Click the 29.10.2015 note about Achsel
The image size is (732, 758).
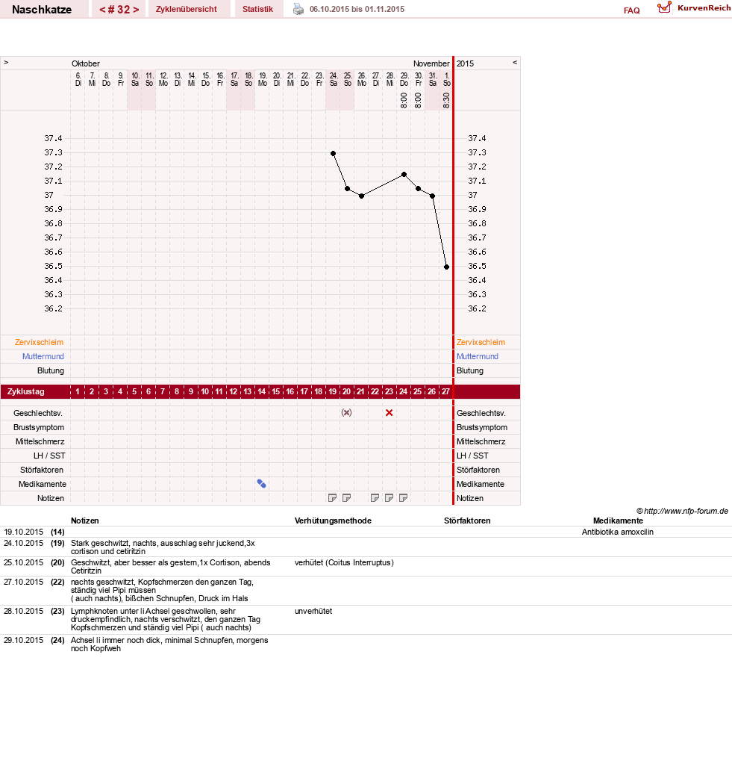click(x=169, y=644)
